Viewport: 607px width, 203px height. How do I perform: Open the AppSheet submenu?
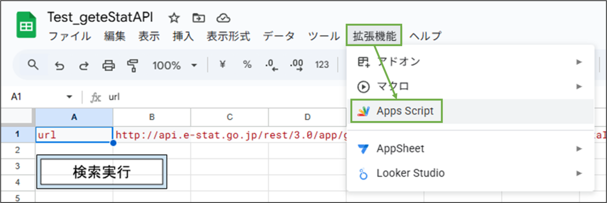click(470, 149)
